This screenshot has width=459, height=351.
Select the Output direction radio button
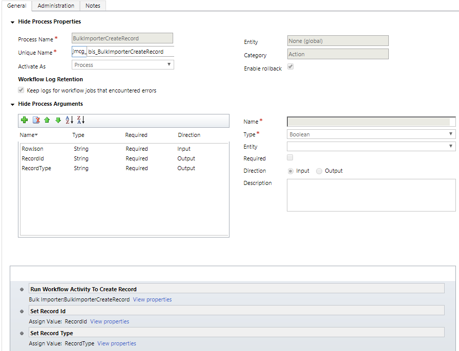click(319, 171)
